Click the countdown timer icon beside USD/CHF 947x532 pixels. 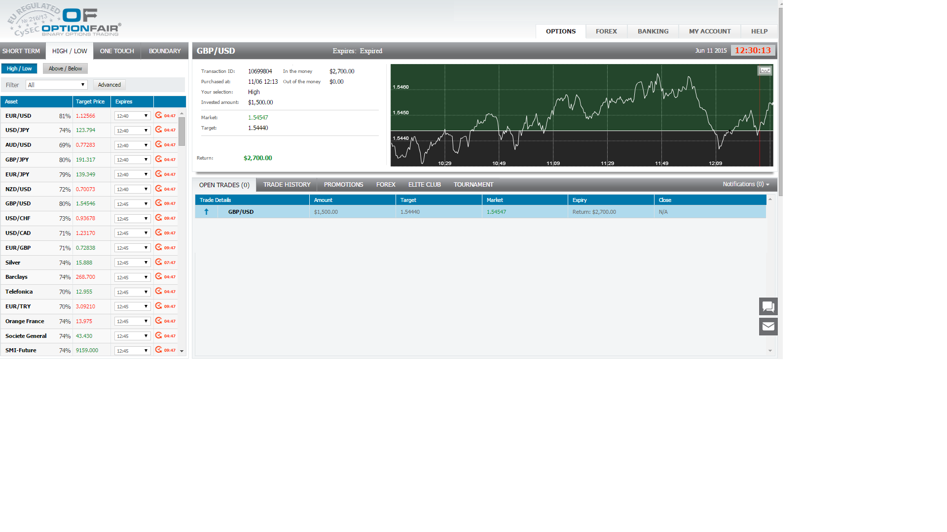158,218
